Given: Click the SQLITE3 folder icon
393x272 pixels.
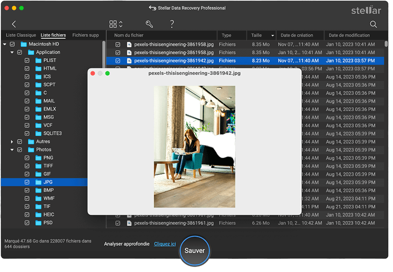Looking at the screenshot, I should tap(38, 133).
